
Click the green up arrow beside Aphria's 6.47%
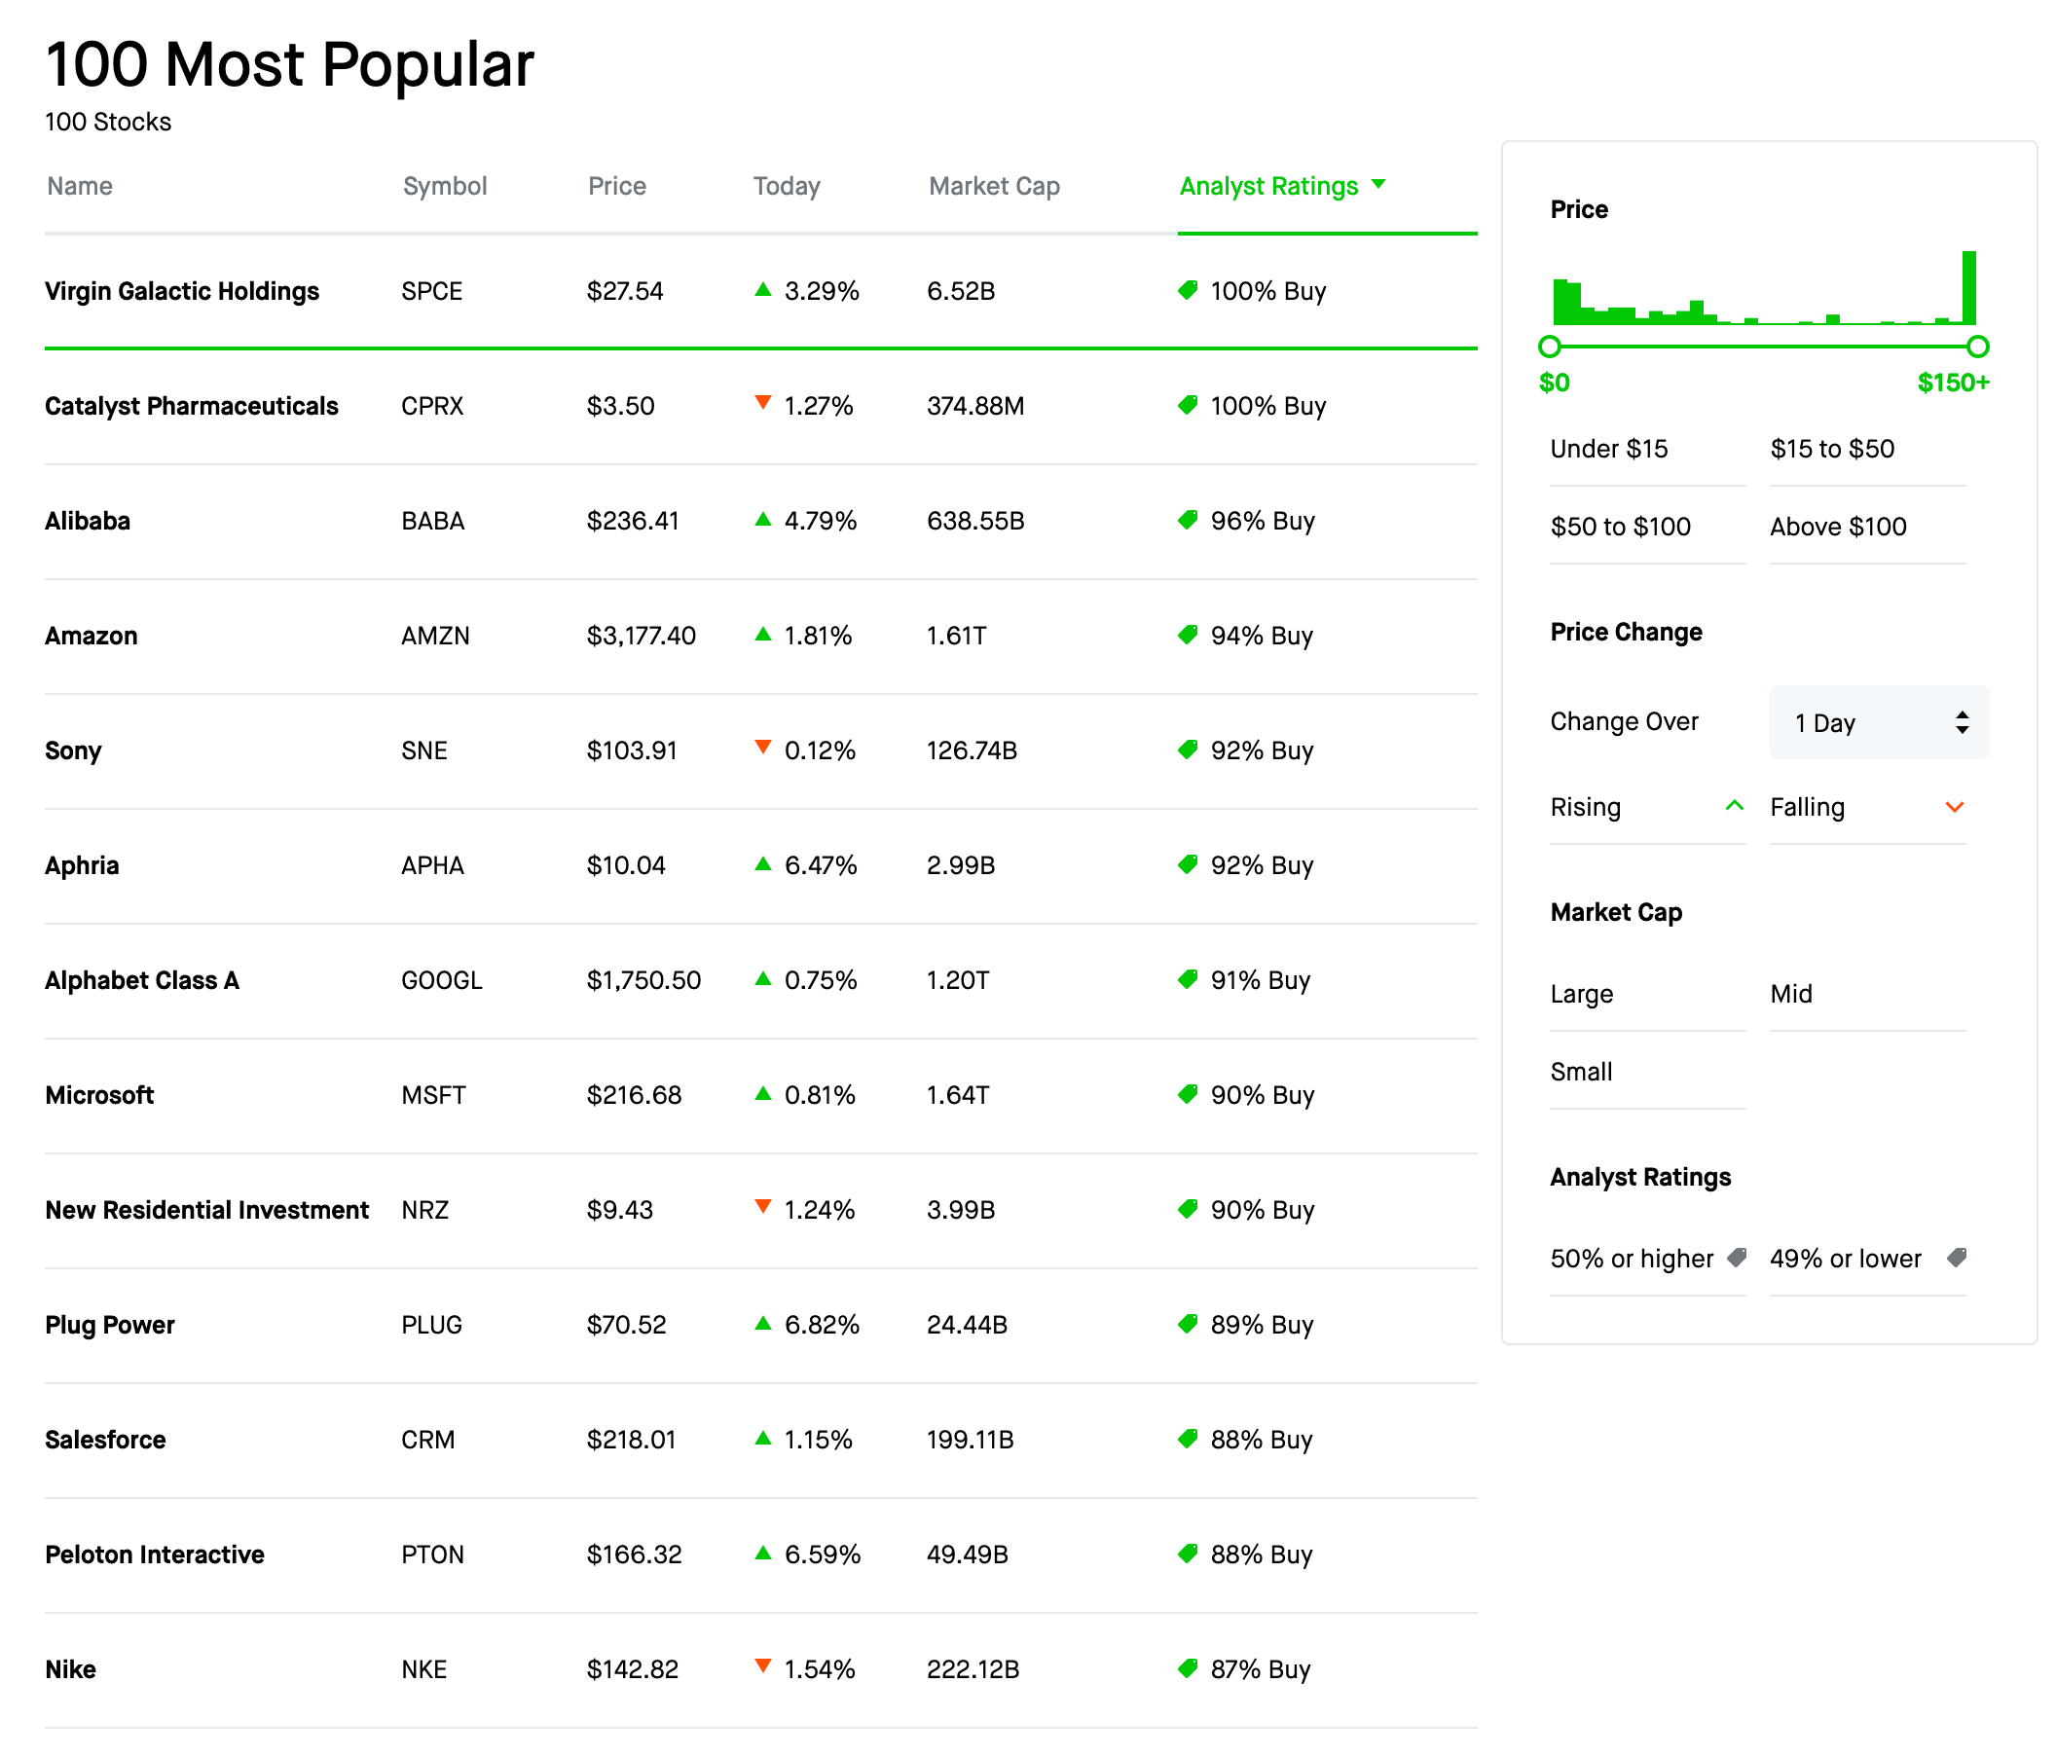pyautogui.click(x=762, y=864)
